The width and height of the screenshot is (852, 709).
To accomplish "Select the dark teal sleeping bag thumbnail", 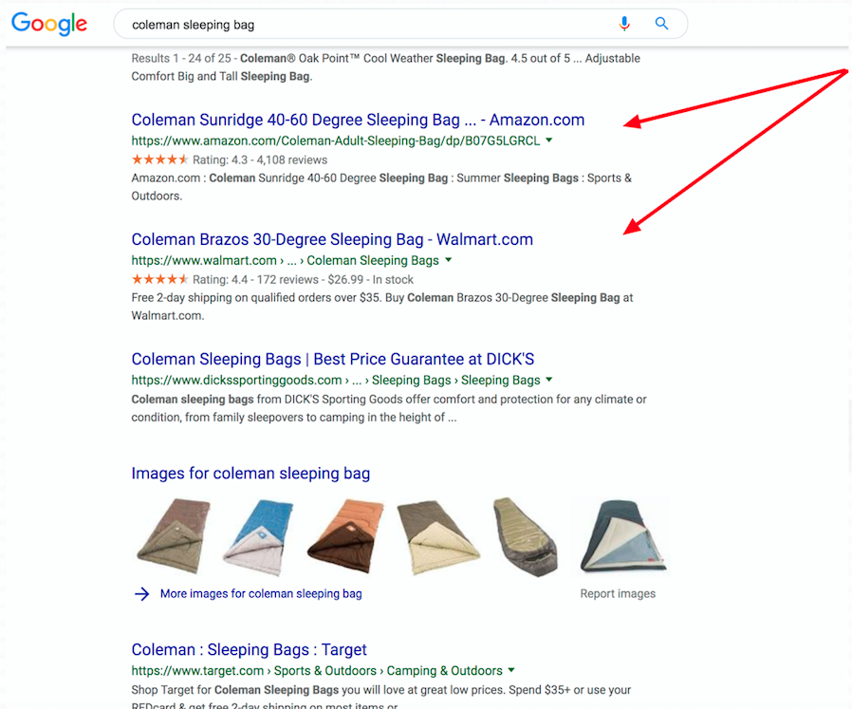I will click(622, 535).
